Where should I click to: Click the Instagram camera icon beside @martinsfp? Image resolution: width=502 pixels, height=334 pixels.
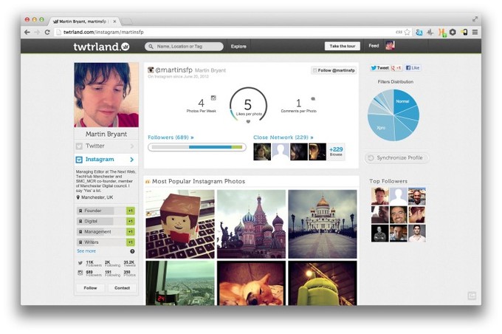click(x=151, y=69)
